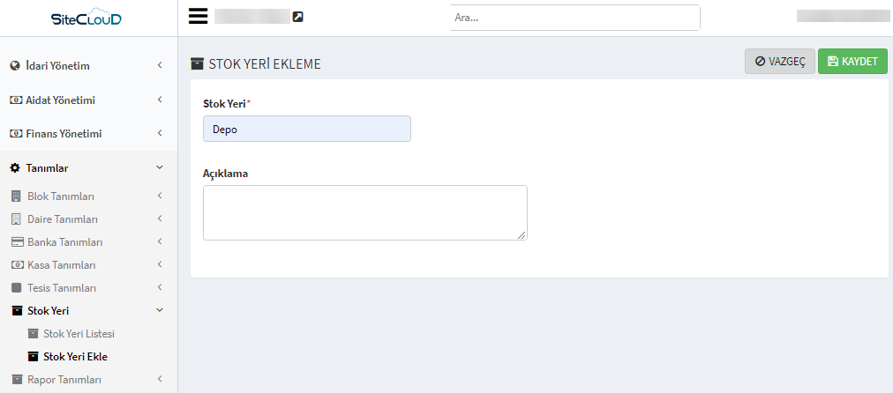Expand the Aidat Yönetimi menu chevron
Viewport: 893px width, 393px height.
(x=160, y=100)
